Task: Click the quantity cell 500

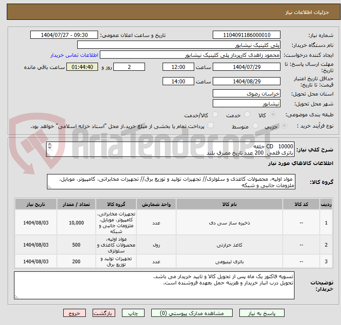Action: click(76, 245)
